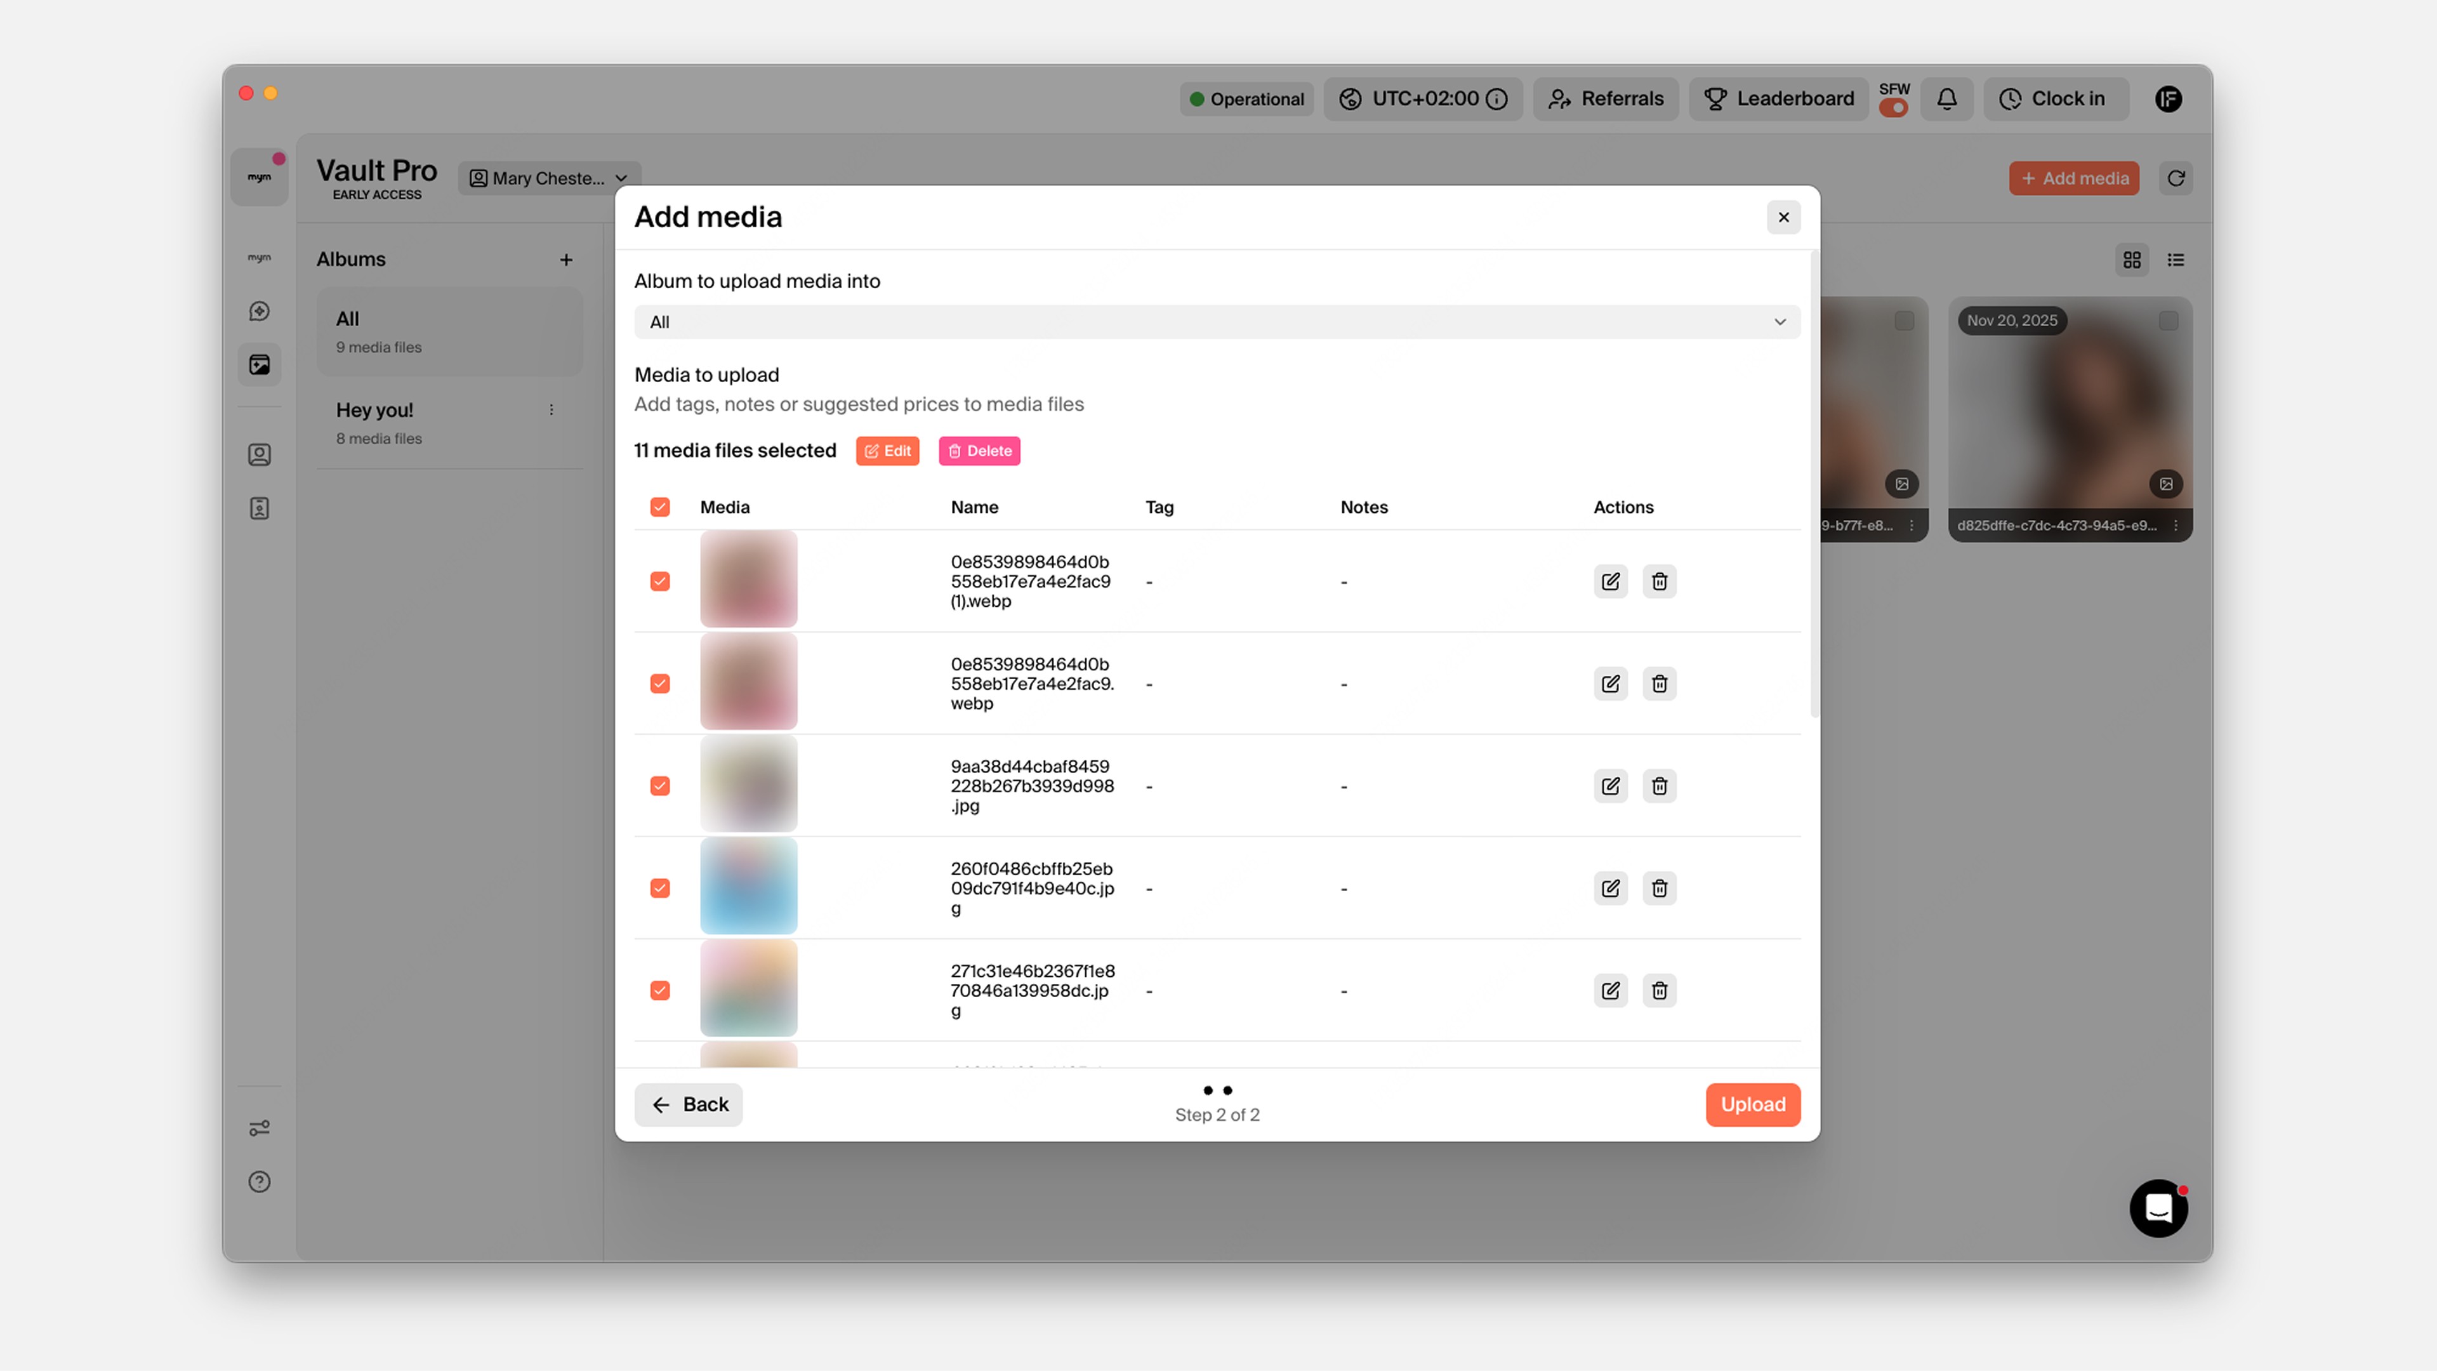Uncheck the 260f0486cbffb25eb jpg row
The image size is (2437, 1371).
[x=660, y=887]
